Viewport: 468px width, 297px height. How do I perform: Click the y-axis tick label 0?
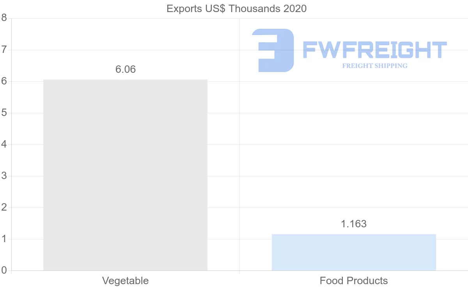click(x=4, y=271)
